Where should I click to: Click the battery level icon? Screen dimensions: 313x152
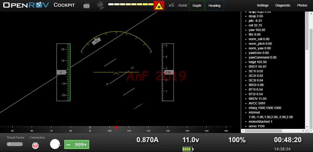188,149
